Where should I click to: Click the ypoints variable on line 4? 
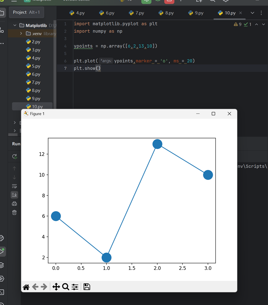[x=83, y=46]
